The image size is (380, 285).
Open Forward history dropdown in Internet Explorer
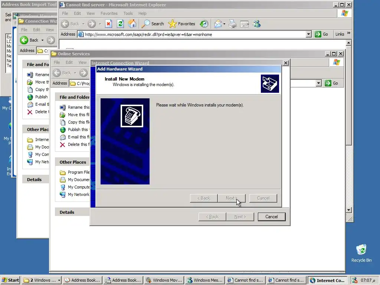point(99,24)
